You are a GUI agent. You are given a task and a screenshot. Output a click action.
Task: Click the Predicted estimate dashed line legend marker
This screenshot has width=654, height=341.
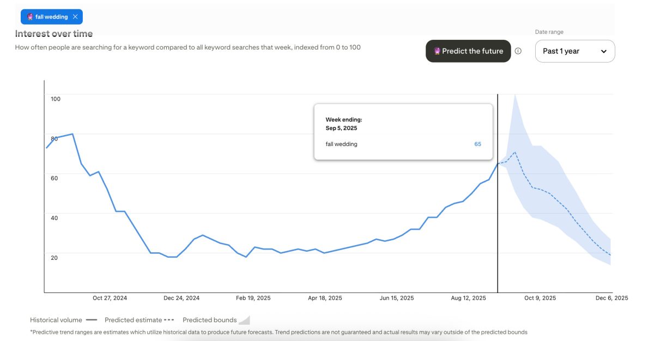(169, 320)
